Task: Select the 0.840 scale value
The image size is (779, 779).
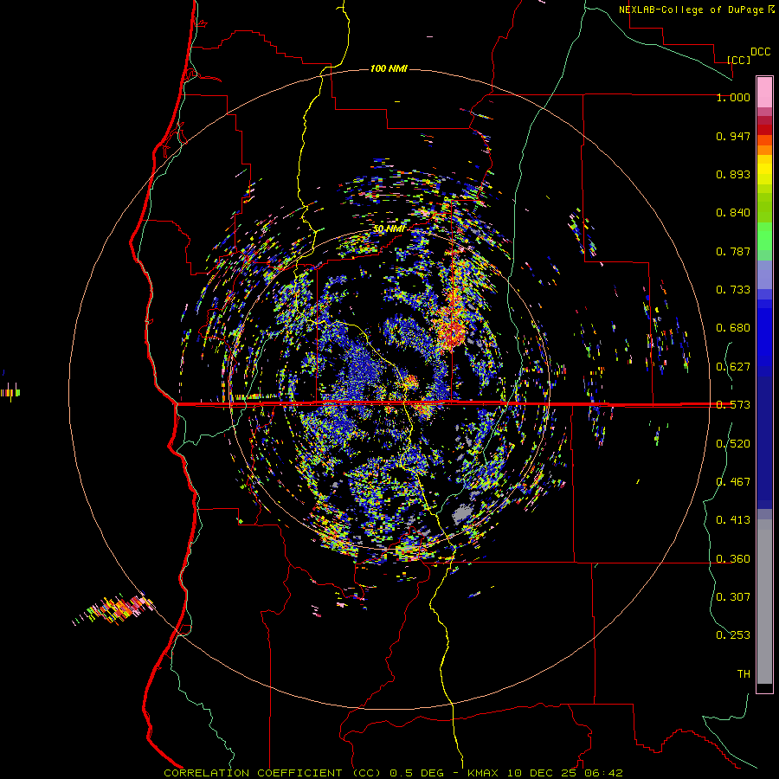Action: tap(733, 213)
